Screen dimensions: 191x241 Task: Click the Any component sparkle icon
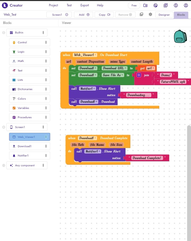pyautogui.click(x=11, y=165)
